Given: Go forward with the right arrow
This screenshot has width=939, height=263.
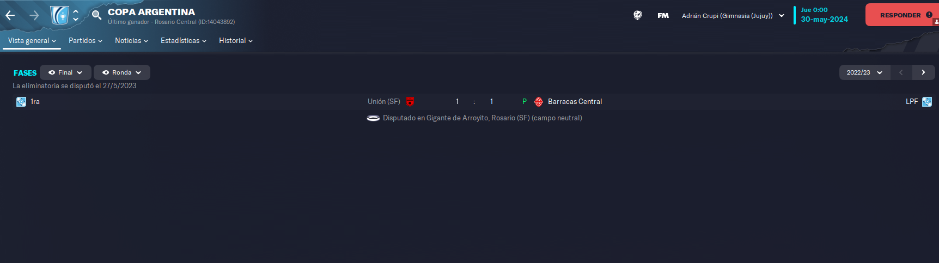Looking at the screenshot, I should pos(34,15).
